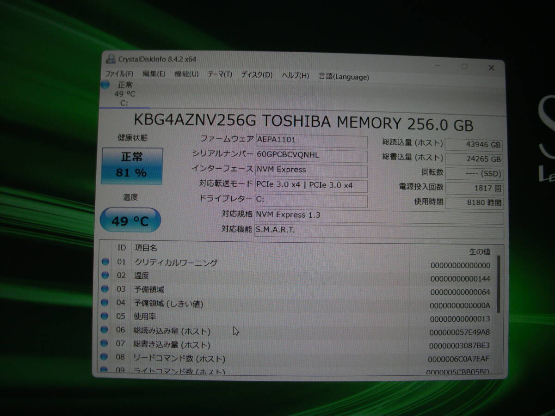Open the テーマ(T) menu
Image resolution: width=555 pixels, height=416 pixels.
coord(220,74)
